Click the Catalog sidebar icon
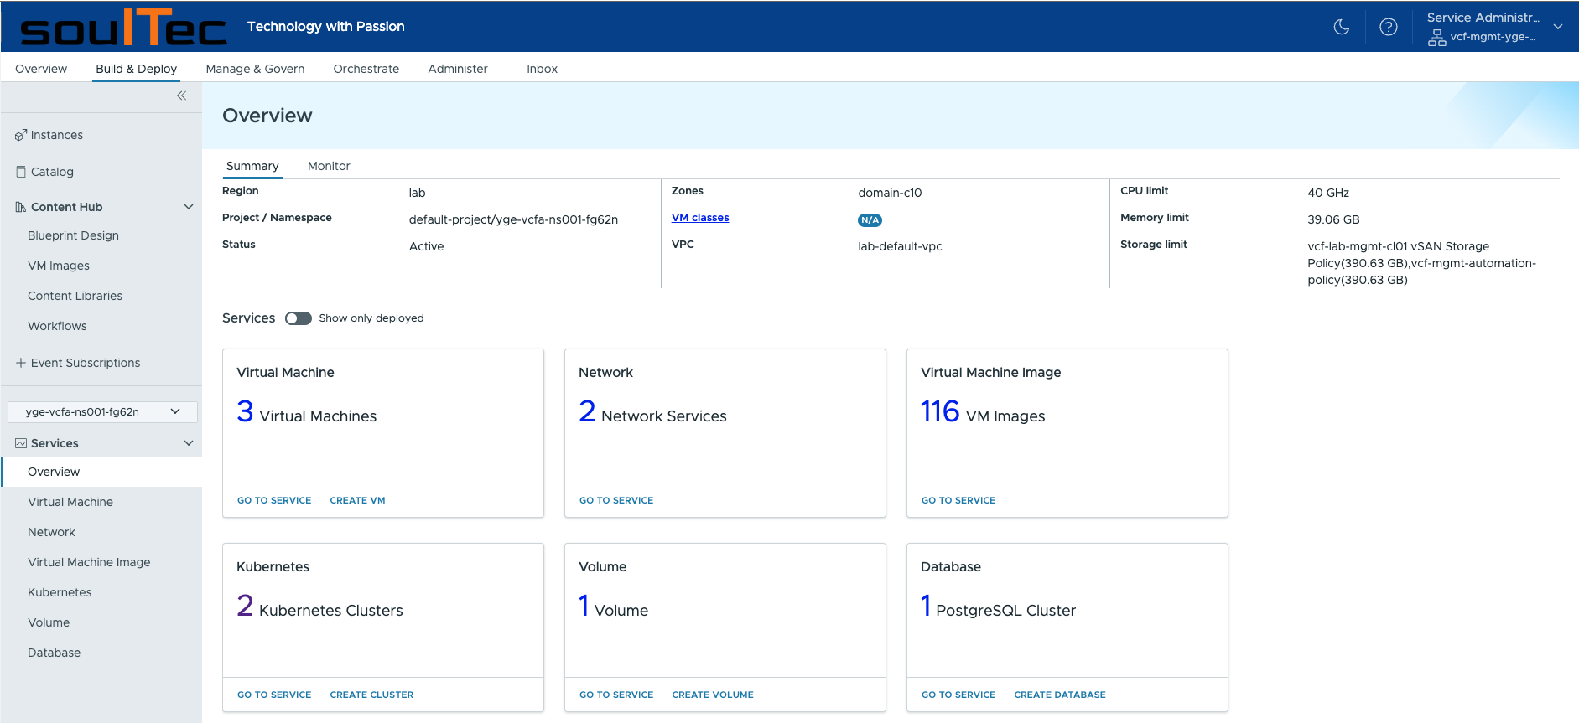The height and width of the screenshot is (723, 1579). [x=21, y=172]
